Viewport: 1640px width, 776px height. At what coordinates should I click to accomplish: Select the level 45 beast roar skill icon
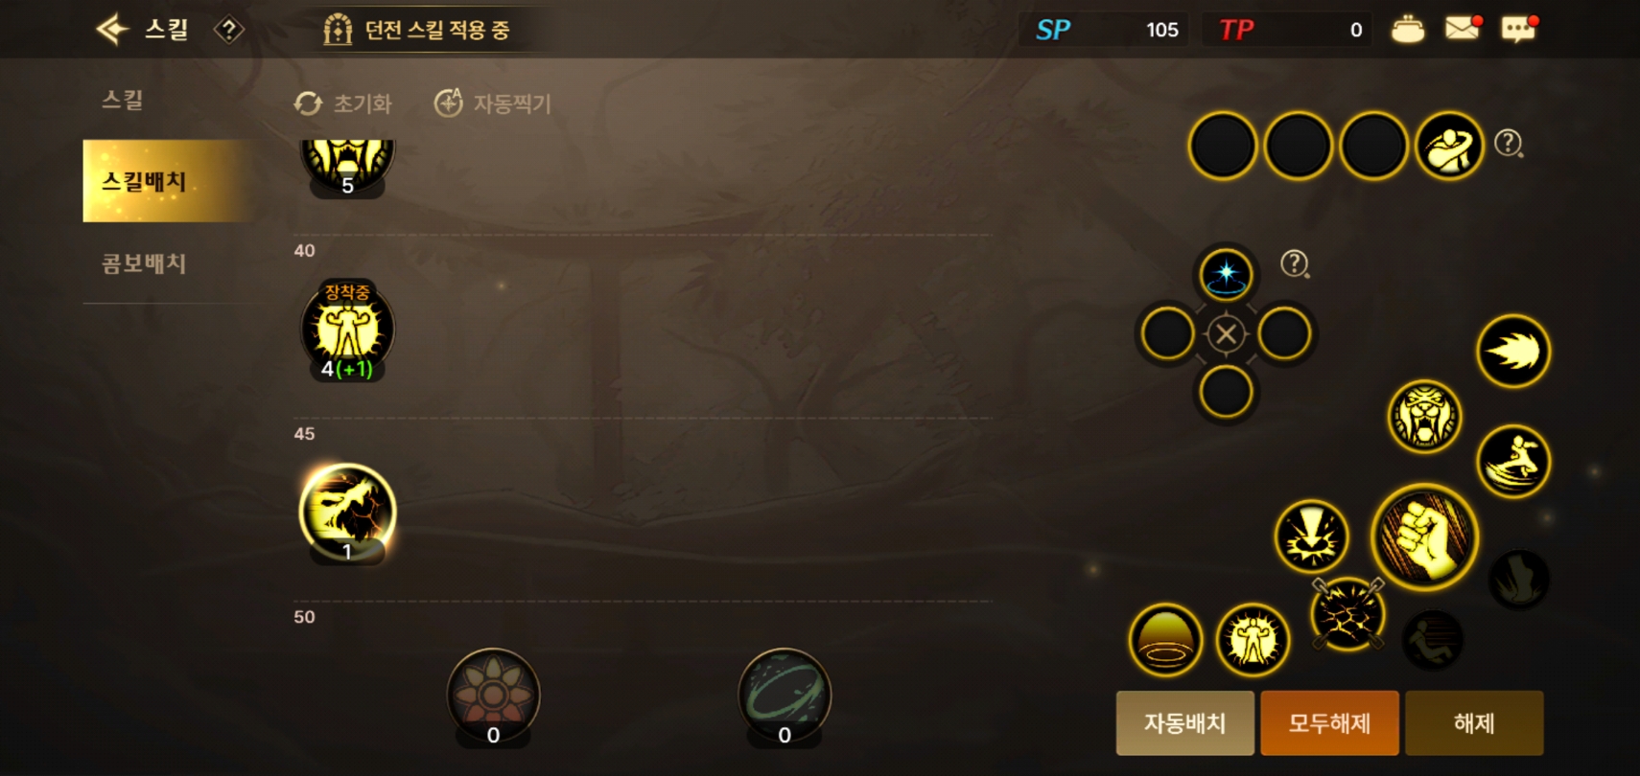click(347, 511)
